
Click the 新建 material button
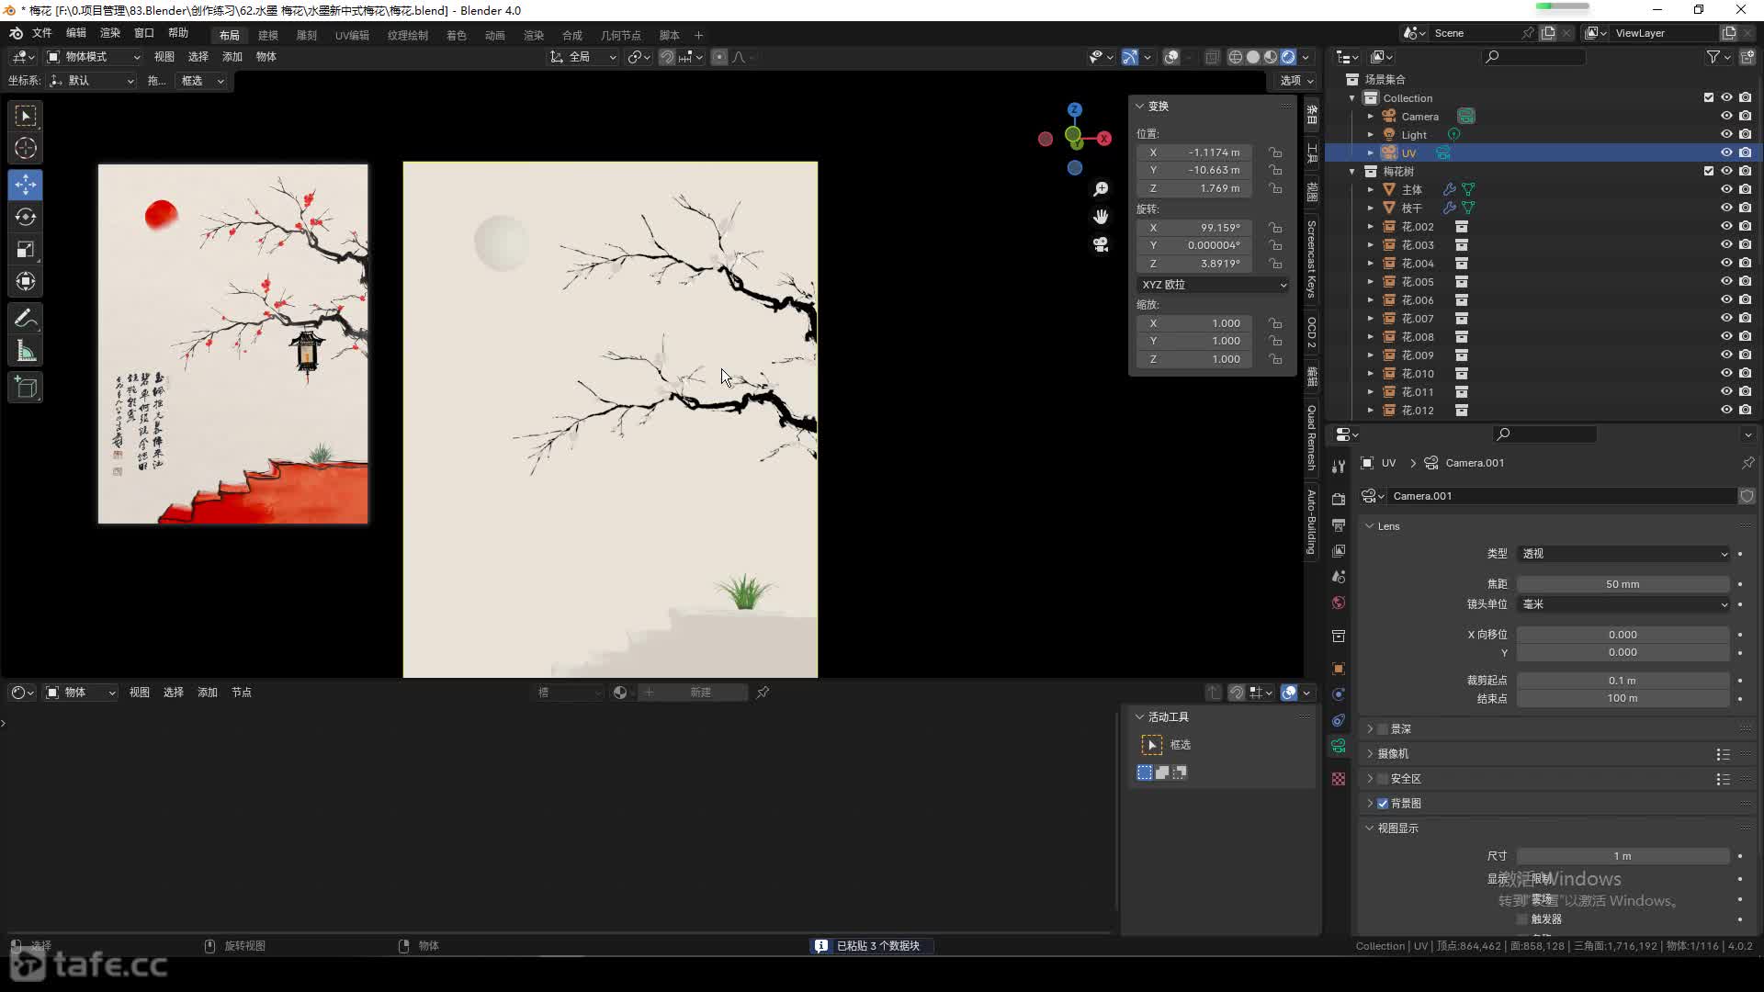[701, 693]
